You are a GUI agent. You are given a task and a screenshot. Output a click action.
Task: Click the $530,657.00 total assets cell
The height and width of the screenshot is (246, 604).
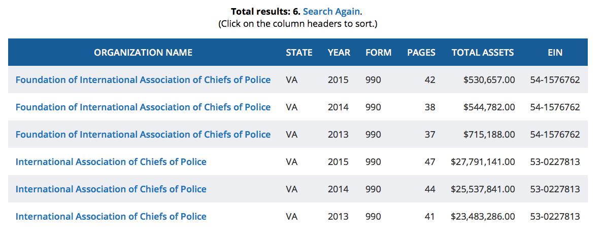[489, 79]
